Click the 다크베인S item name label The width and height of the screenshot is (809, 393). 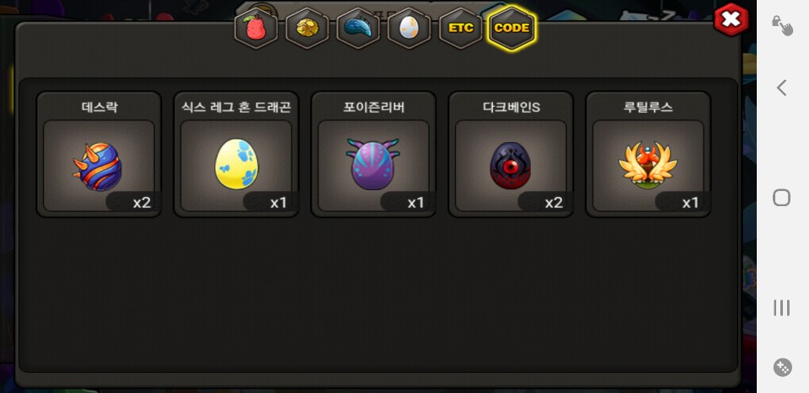511,107
